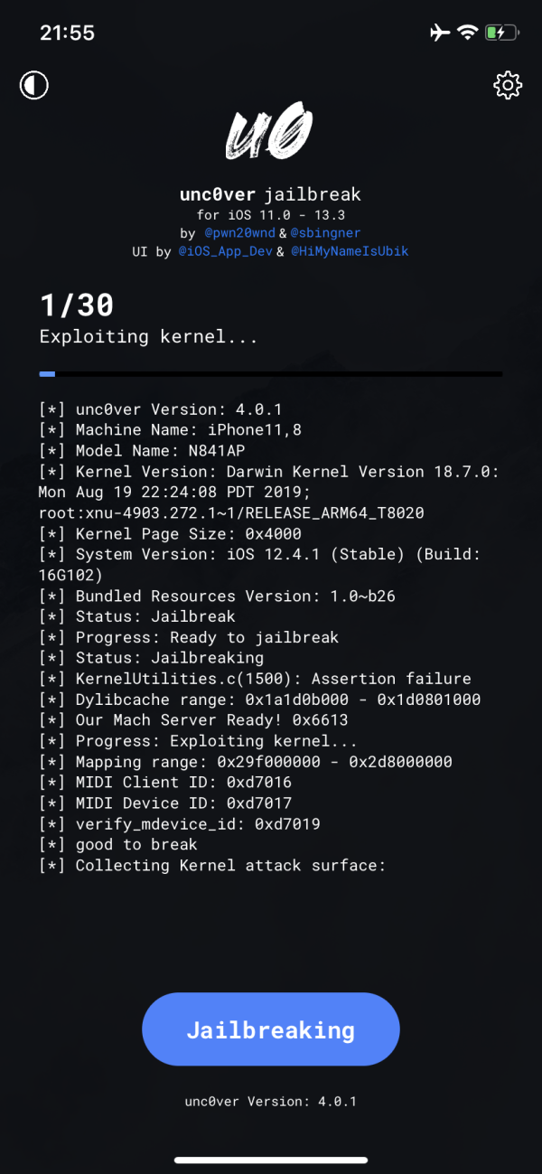Toggle the dark mode contrast icon
542x1174 pixels.
pos(34,86)
